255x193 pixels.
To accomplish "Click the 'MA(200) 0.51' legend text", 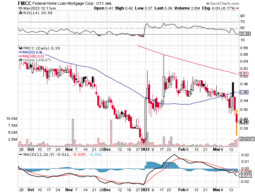I will click(x=34, y=56).
